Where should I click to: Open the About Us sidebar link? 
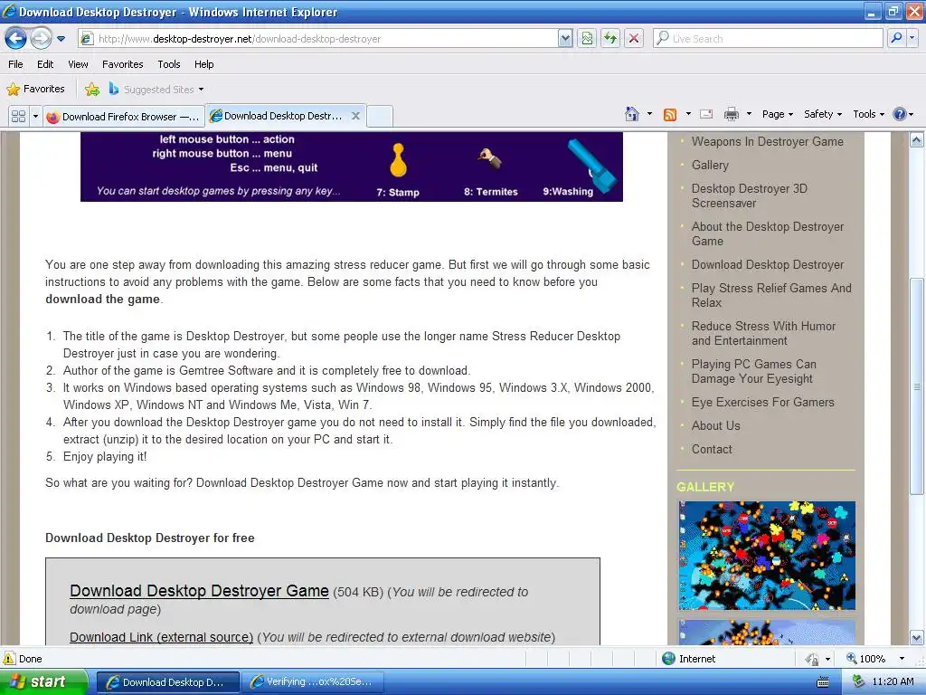point(716,426)
